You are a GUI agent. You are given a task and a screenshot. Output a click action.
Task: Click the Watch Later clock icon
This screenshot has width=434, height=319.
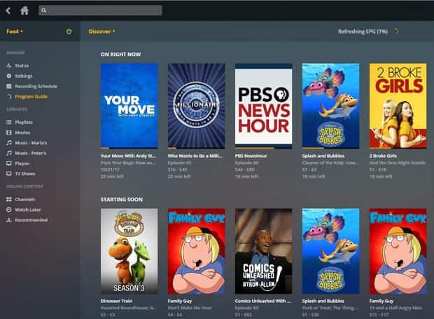pyautogui.click(x=9, y=210)
